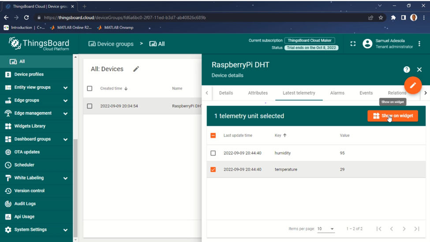Expand Entity view groups chevron
430x242 pixels.
click(x=65, y=88)
